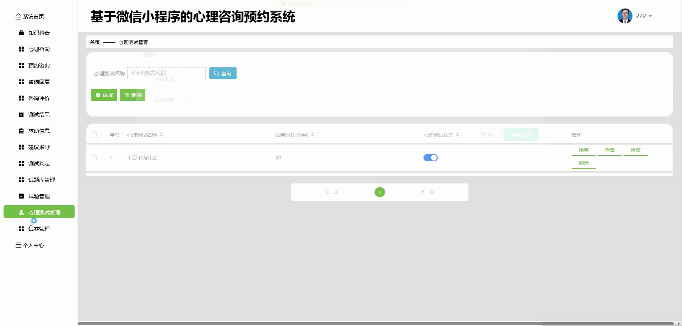Image resolution: width=682 pixels, height=326 pixels.
Task: Toggle the 心理测试状态 switch for 十万个为什么
Action: 430,158
